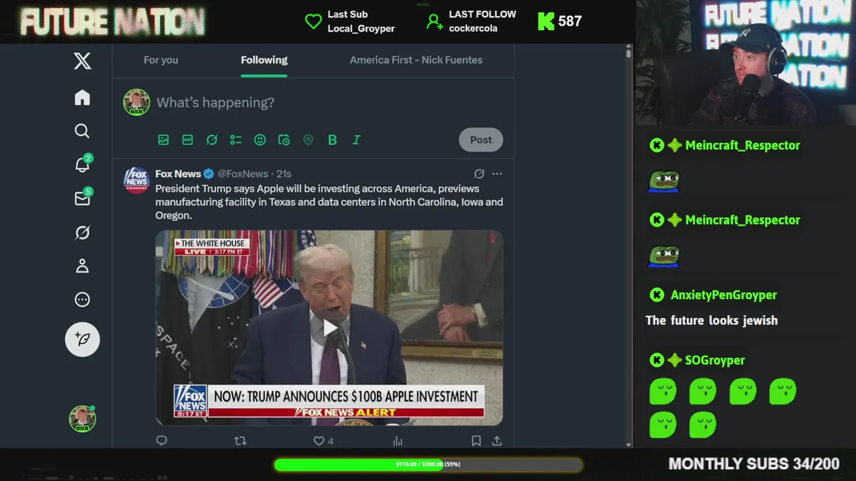Open the three-dot menu on Fox News post
856x481 pixels.
[497, 174]
